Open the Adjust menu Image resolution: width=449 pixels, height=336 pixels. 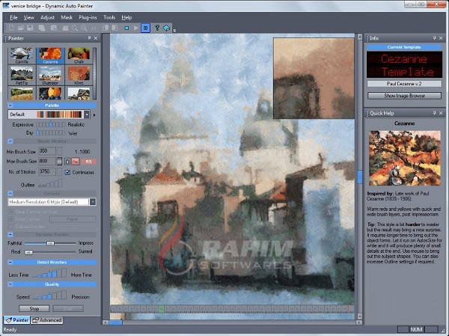(x=47, y=17)
